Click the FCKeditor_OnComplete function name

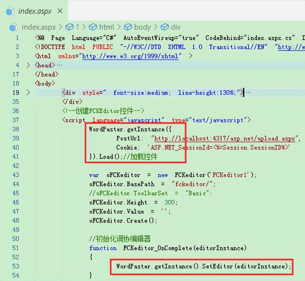[158, 248]
